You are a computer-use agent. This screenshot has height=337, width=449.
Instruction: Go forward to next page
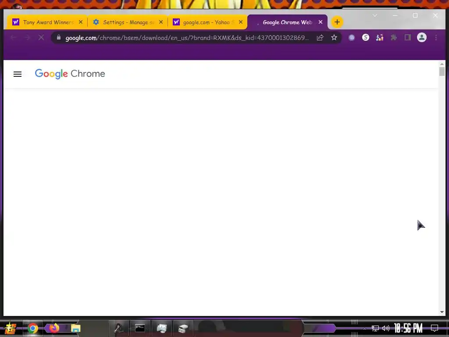coord(27,38)
